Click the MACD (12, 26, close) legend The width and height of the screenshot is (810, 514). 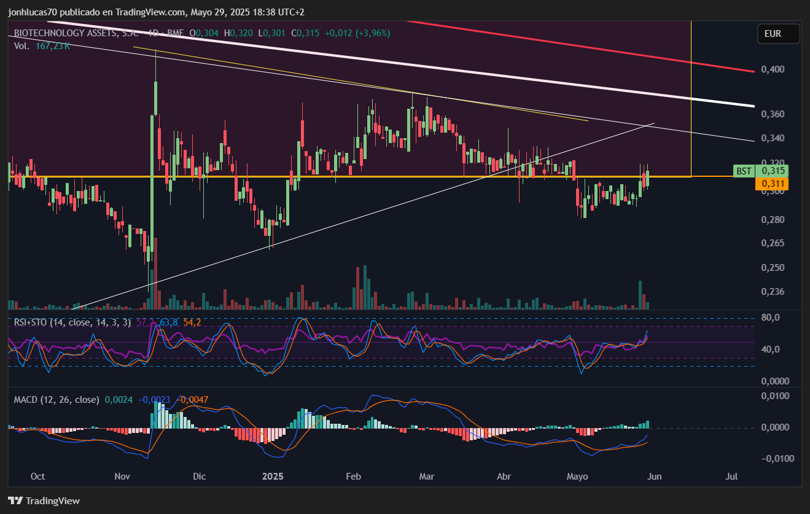(x=56, y=399)
